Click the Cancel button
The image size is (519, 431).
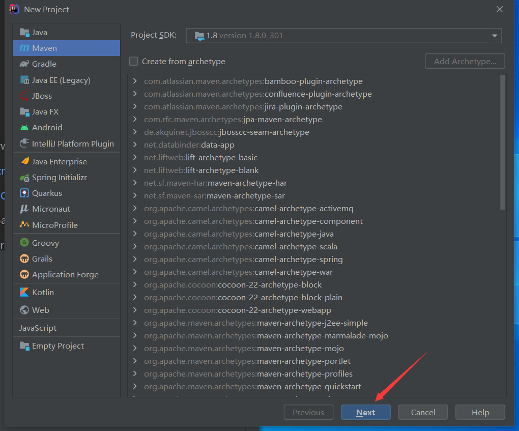point(423,413)
